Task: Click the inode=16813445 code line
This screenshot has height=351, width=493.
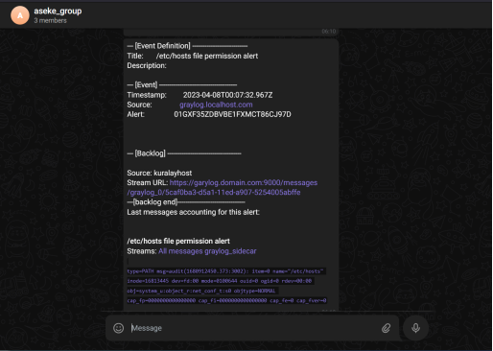Action: (221, 281)
